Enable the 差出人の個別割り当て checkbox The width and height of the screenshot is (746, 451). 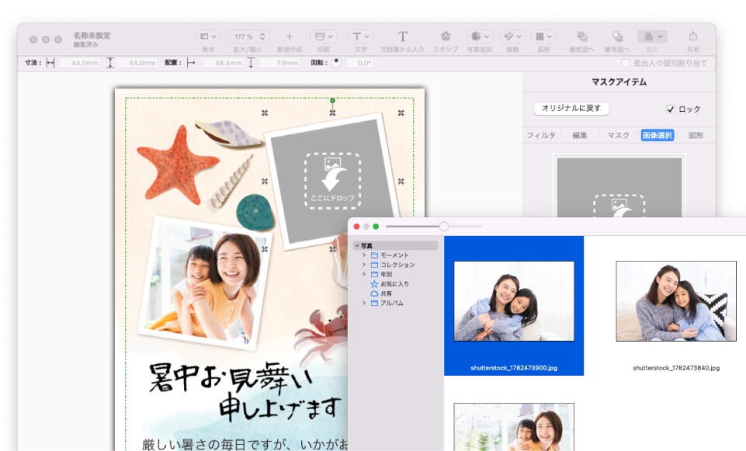coord(626,63)
